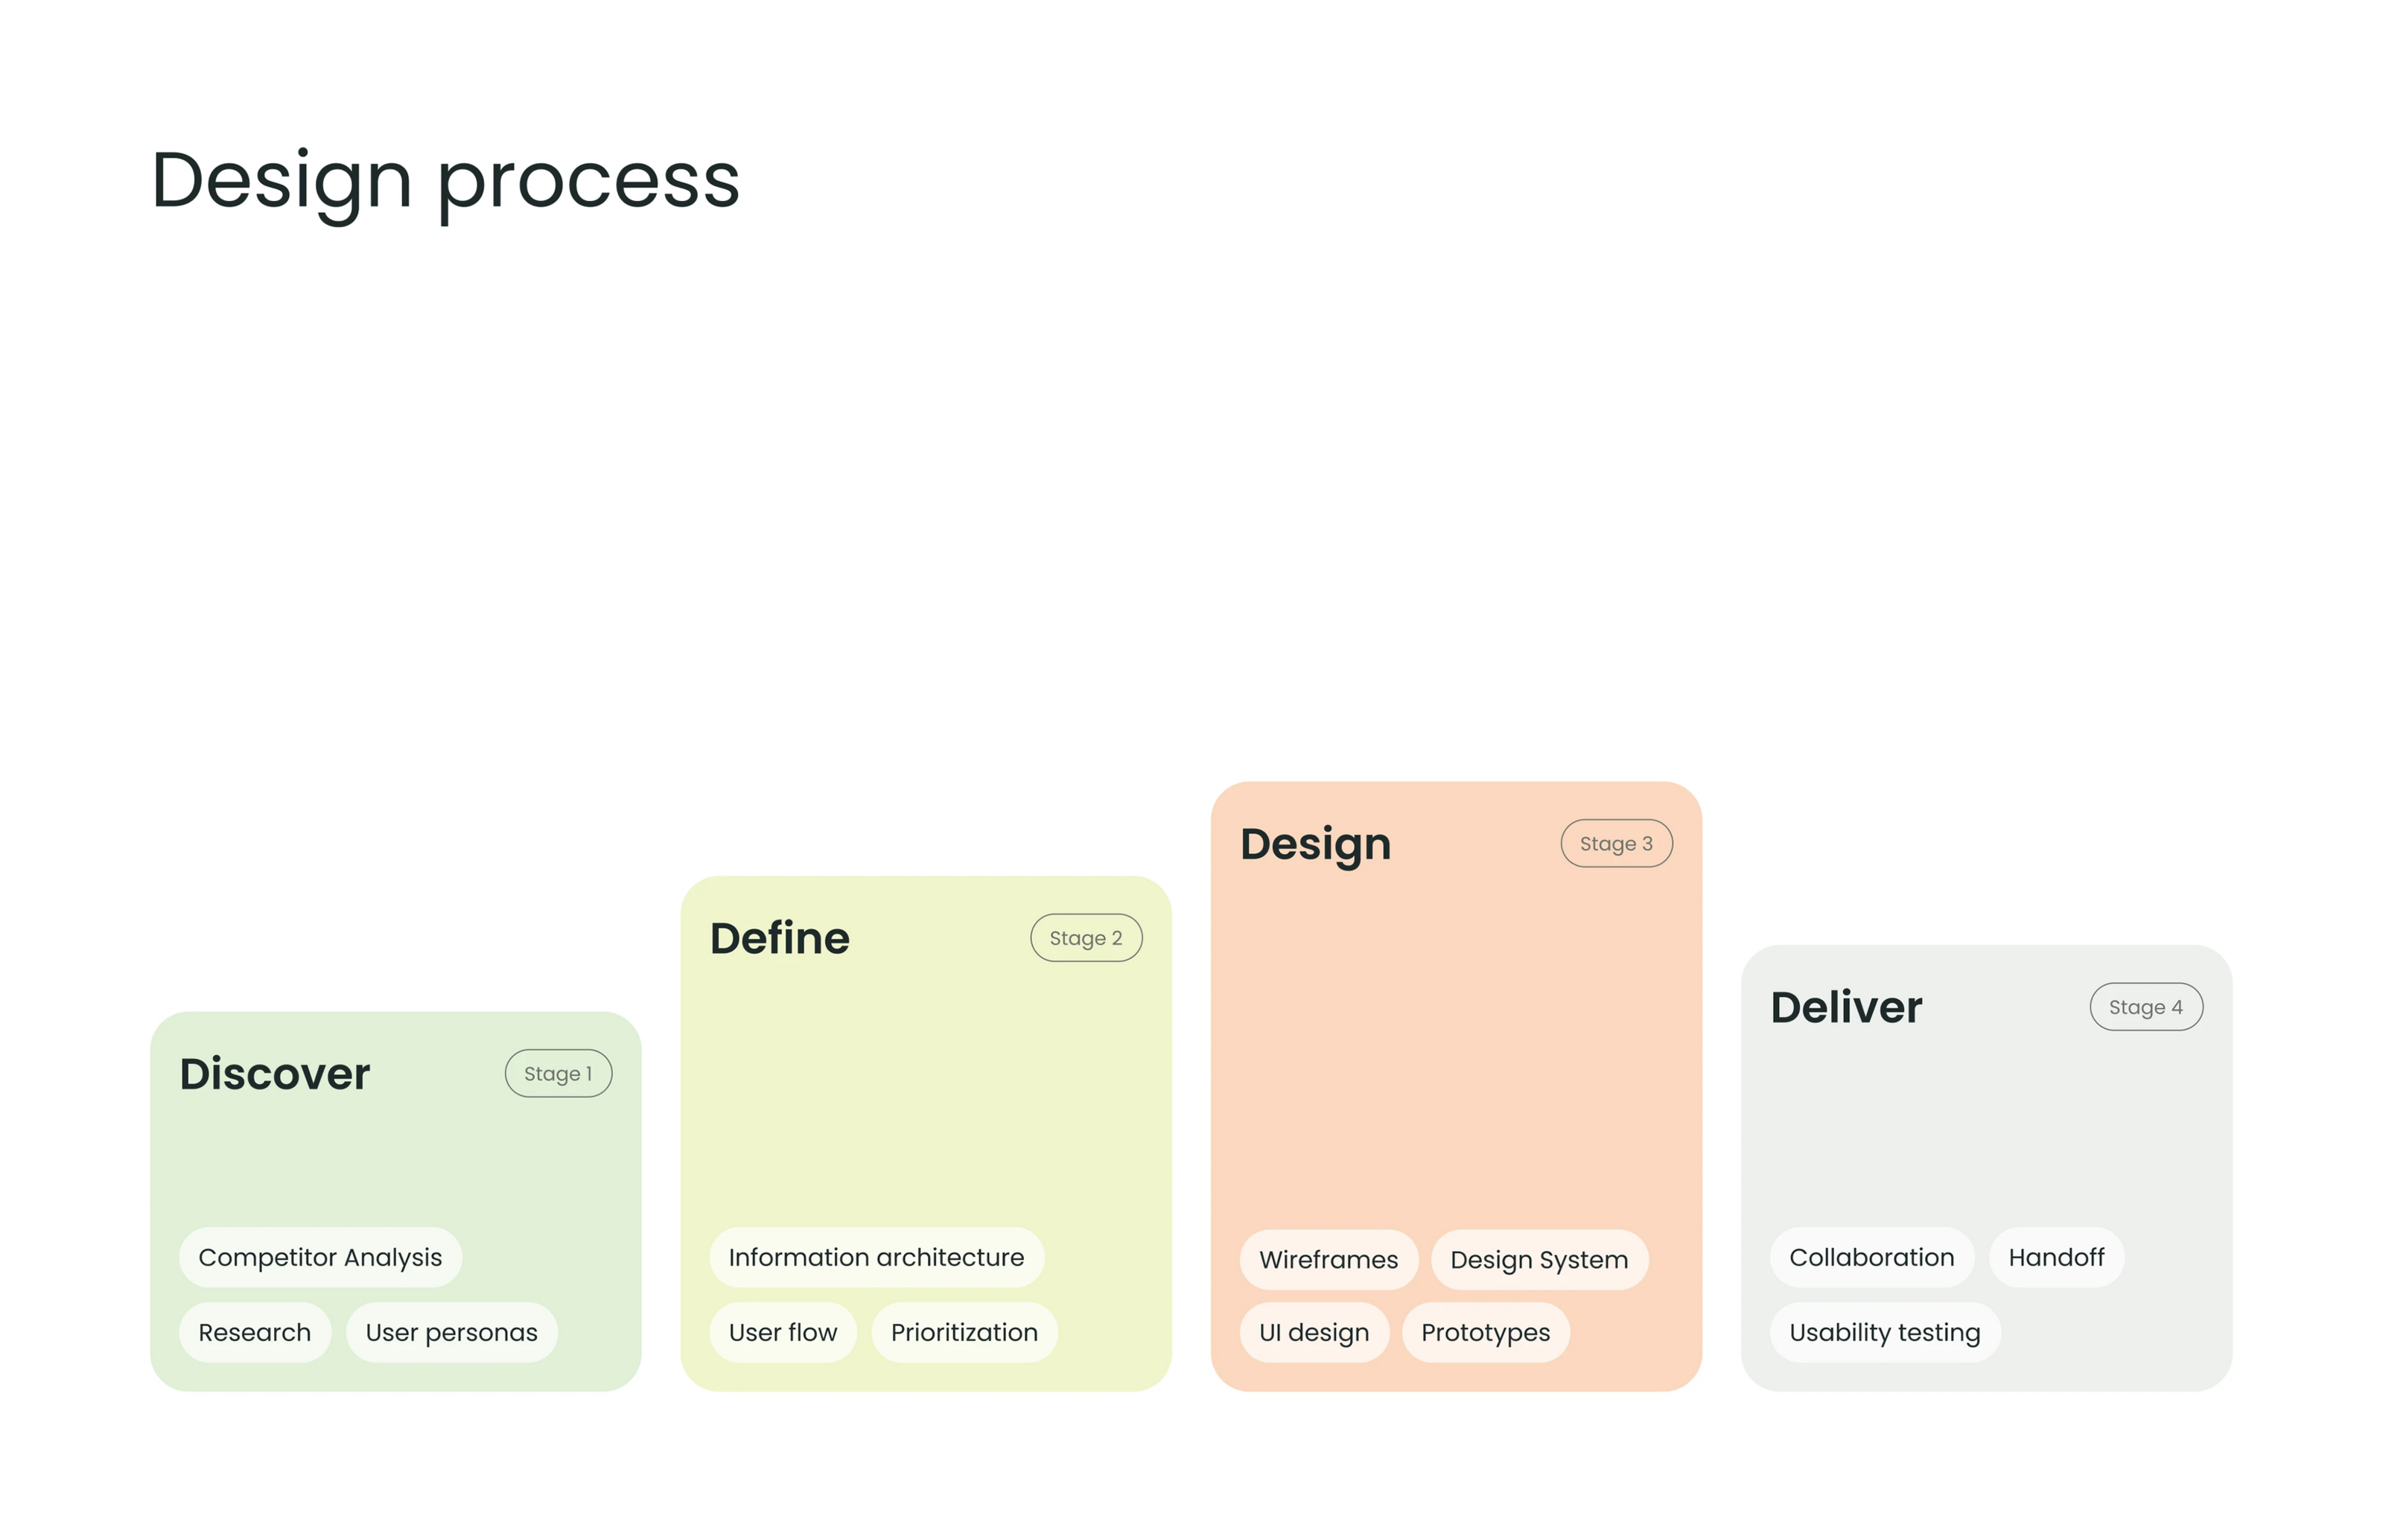Select the Information architecture tag
Image resolution: width=2383 pixels, height=1513 pixels.
876,1258
